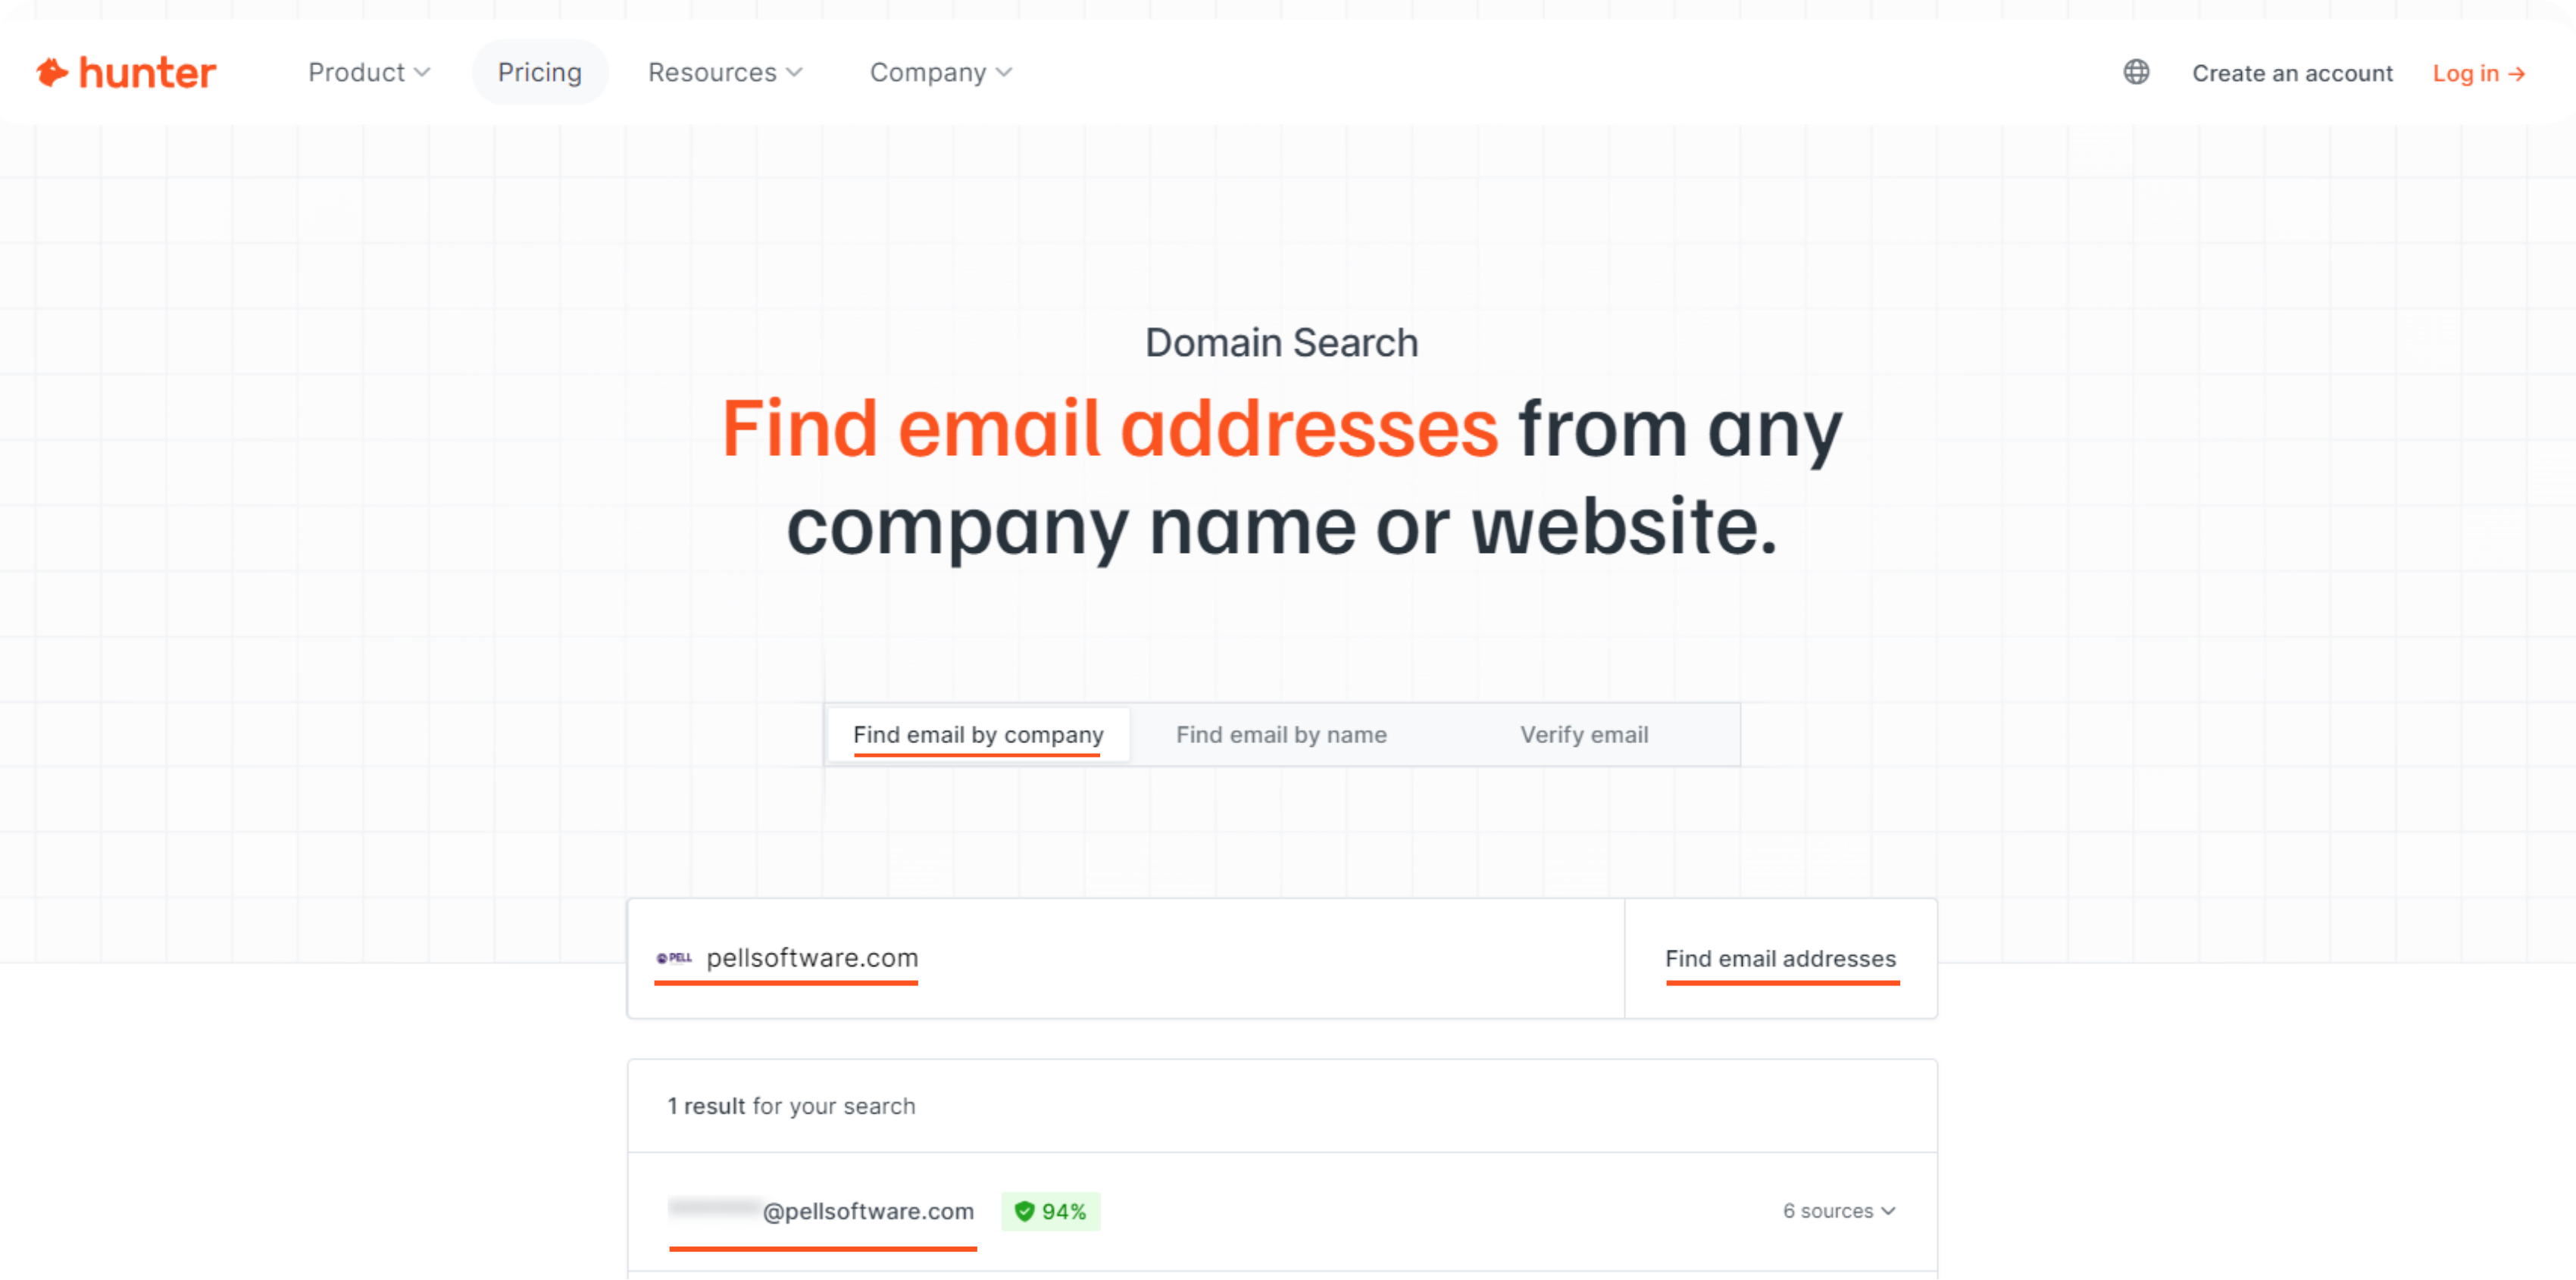The image size is (2576, 1280).
Task: Select the Find email by name tab
Action: coord(1281,735)
